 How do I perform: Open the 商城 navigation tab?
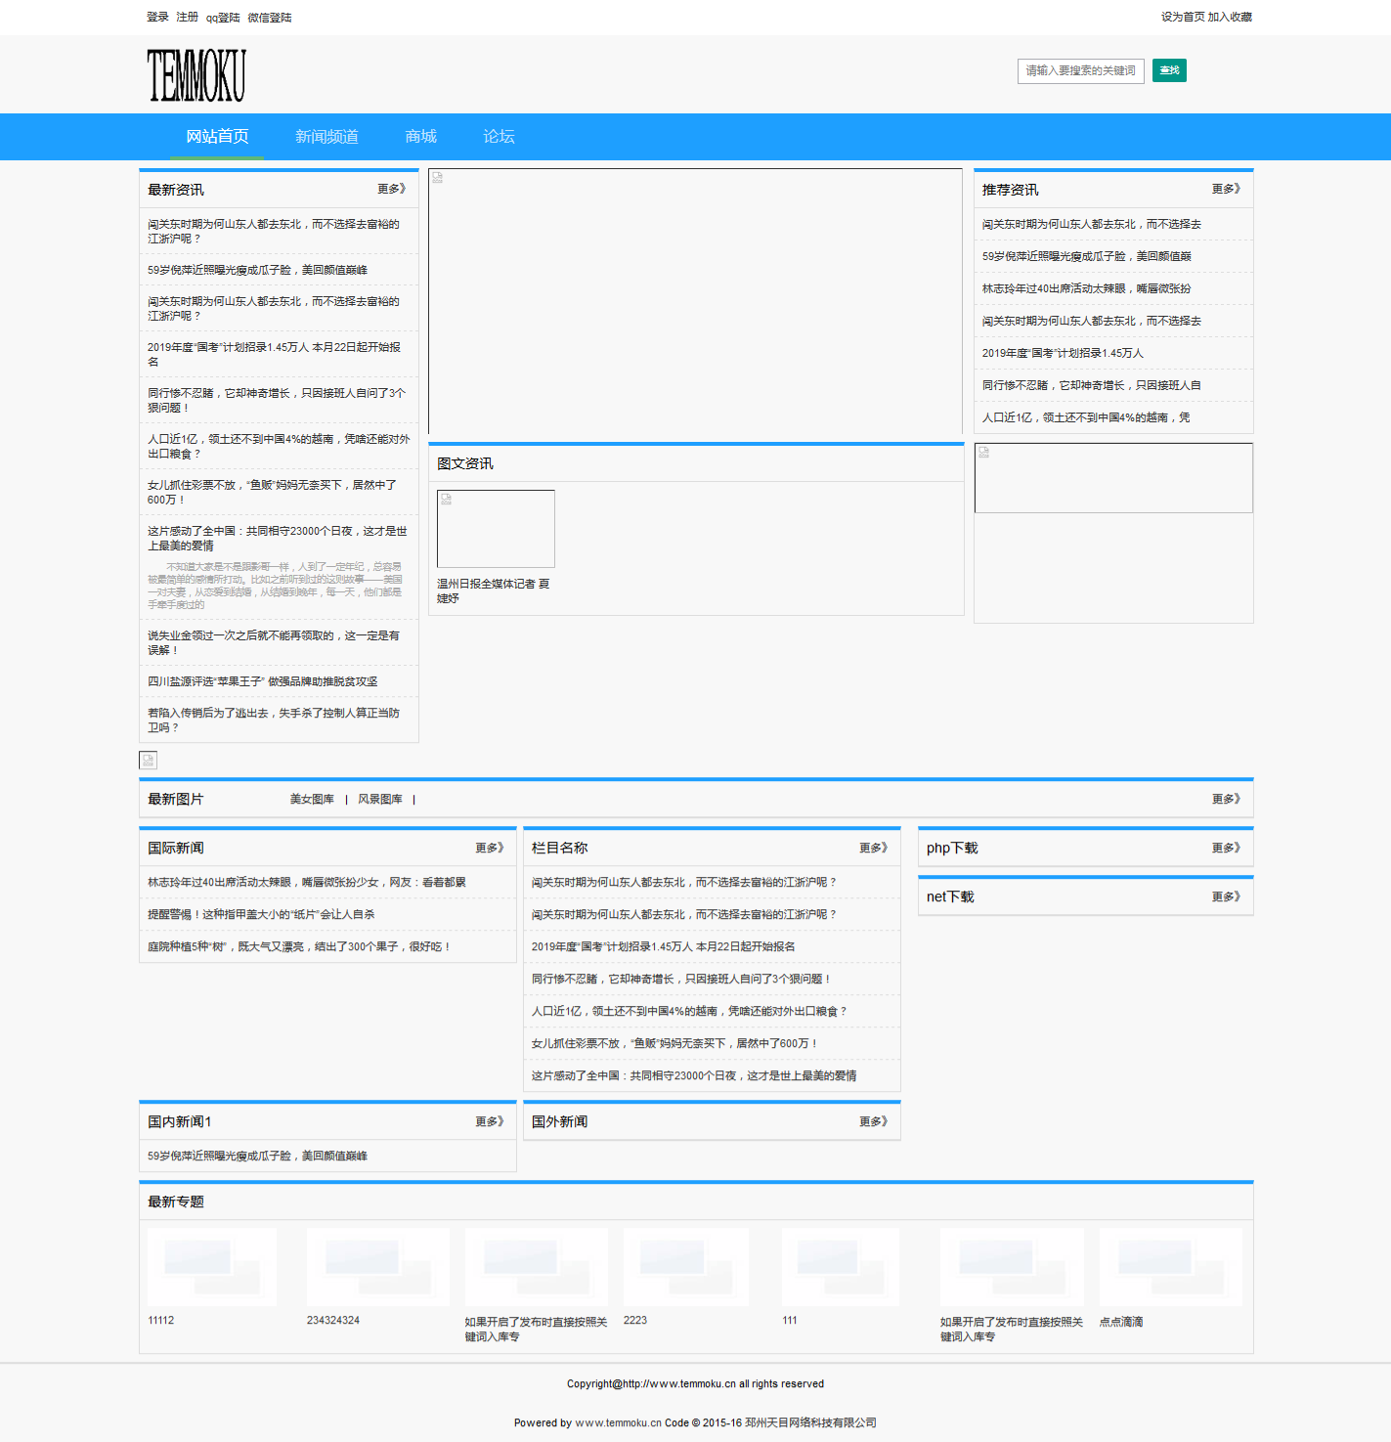pos(420,137)
